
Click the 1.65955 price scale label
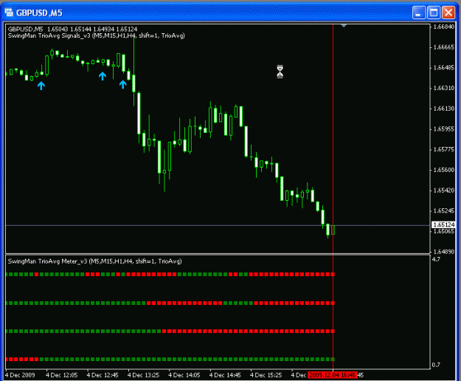point(444,129)
